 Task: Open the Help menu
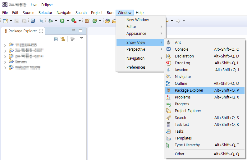click(140, 13)
